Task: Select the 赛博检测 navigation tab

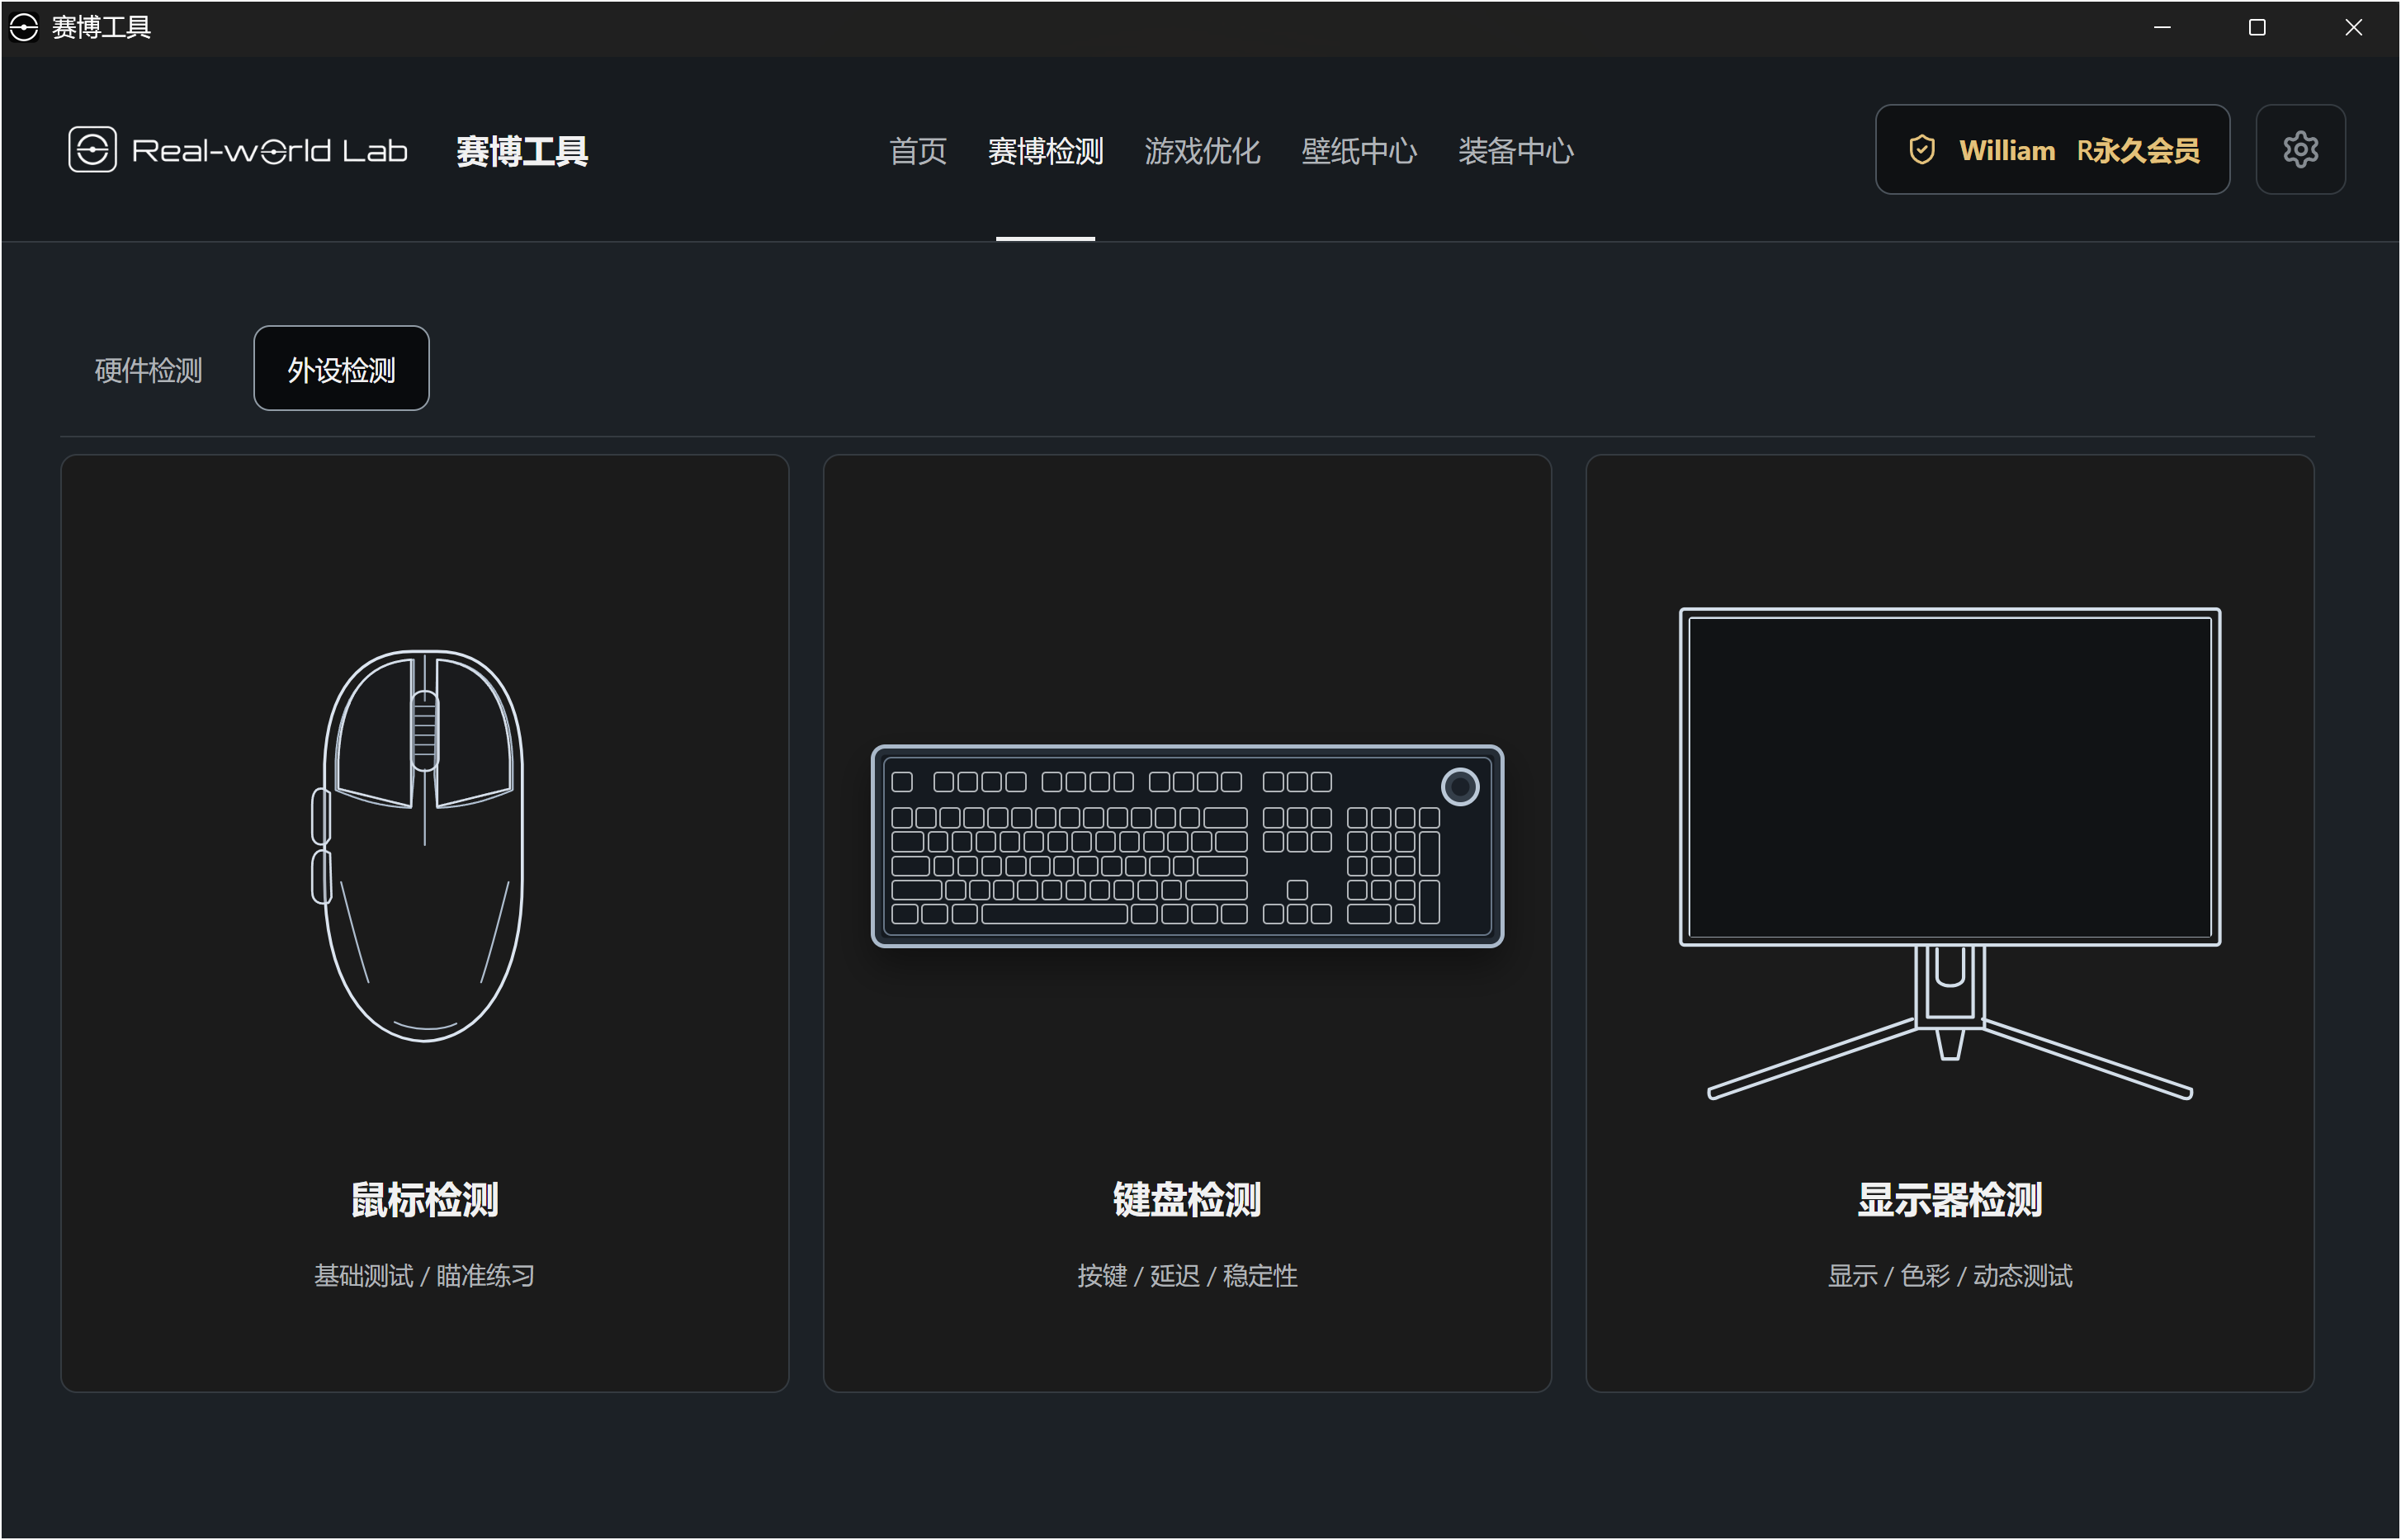Action: pos(1045,151)
